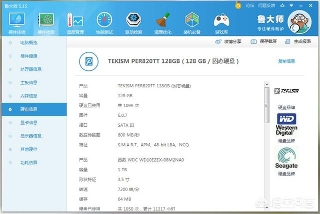Open 清理优化 cleanup broom icon
This screenshot has width=320, height=214.
click(163, 20)
